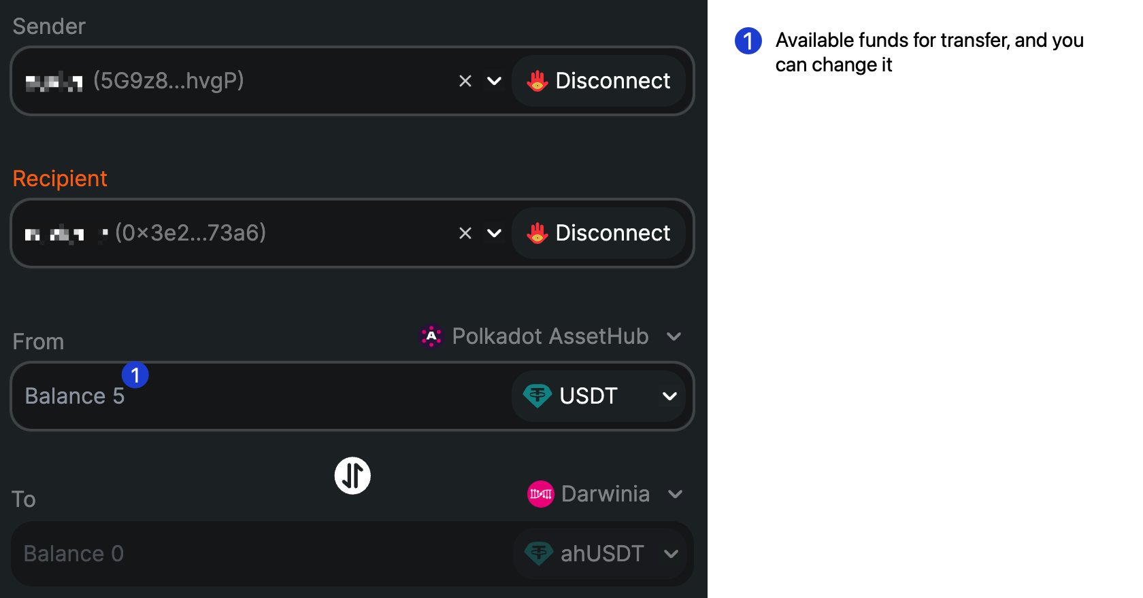Click the Polkadot AssetHub chain icon
This screenshot has height=598, width=1143.
point(431,336)
